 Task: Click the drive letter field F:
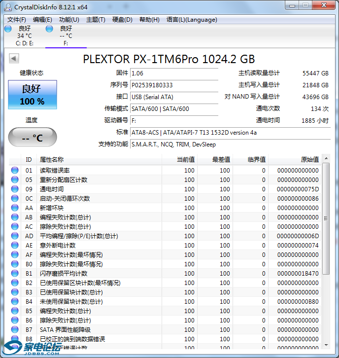tap(174, 121)
